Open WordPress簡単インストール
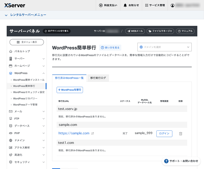204x169 pixels. coord(29,80)
